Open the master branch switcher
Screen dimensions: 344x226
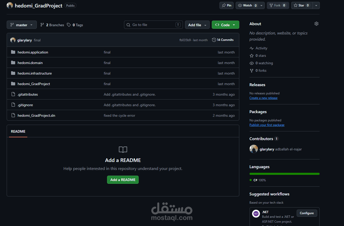click(22, 25)
